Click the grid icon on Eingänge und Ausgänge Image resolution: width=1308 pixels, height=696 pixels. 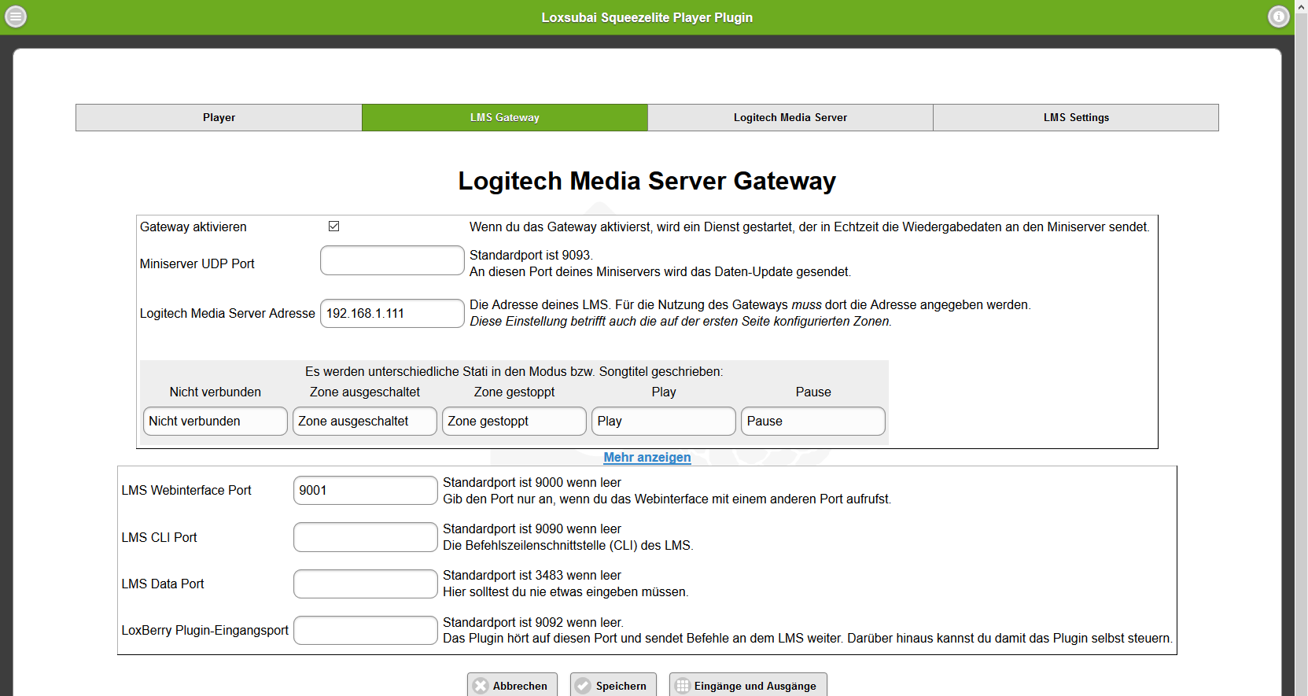coord(682,686)
